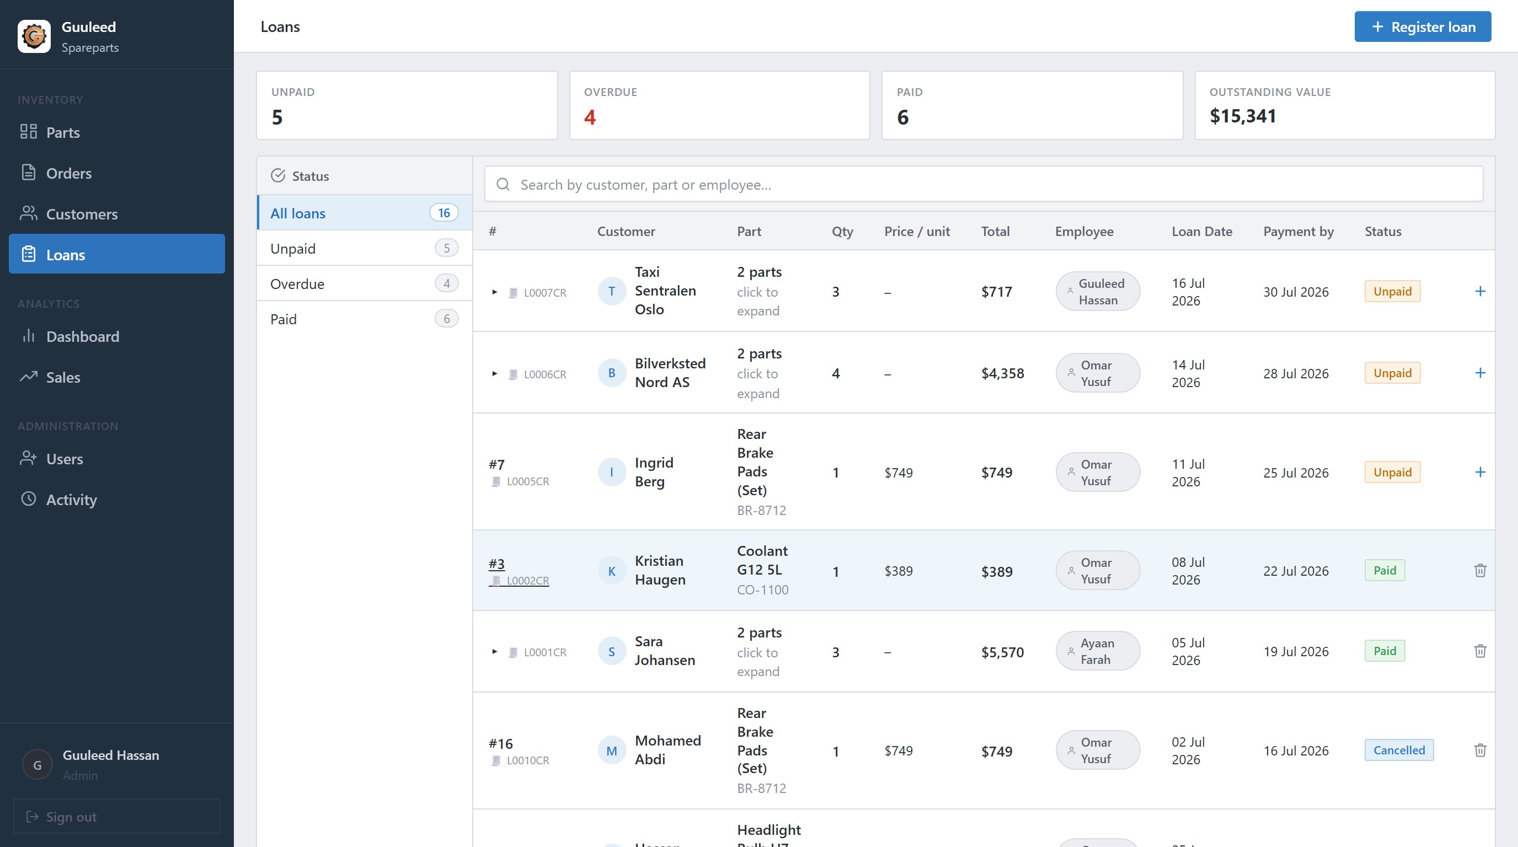This screenshot has height=847, width=1518.
Task: Click the G user avatar in sidebar footer
Action: coord(37,764)
